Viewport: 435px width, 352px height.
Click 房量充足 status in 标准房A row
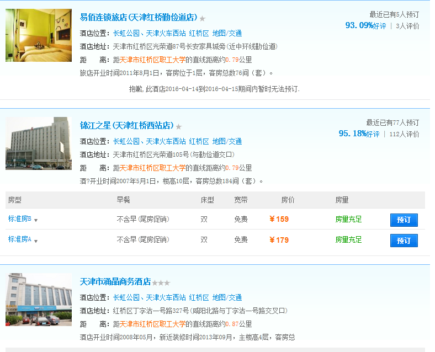(x=349, y=240)
